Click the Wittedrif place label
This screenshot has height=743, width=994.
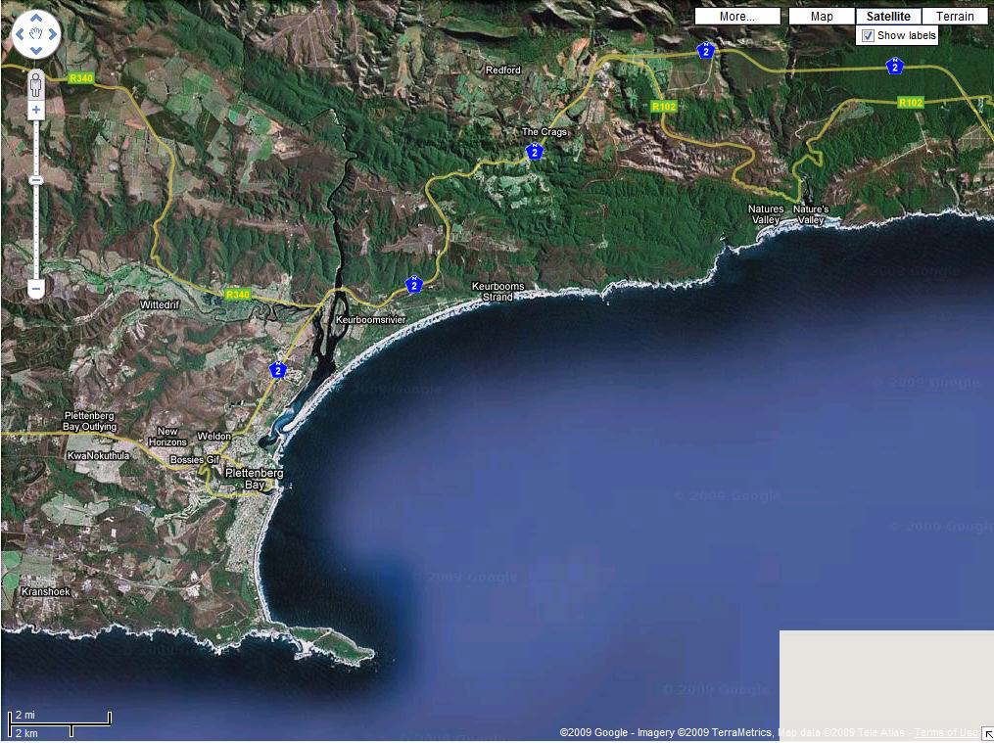pyautogui.click(x=161, y=304)
